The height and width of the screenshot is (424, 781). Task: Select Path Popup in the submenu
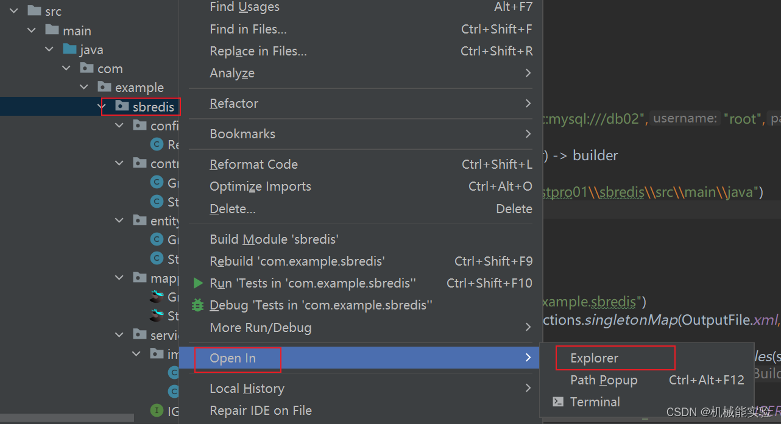pyautogui.click(x=603, y=380)
